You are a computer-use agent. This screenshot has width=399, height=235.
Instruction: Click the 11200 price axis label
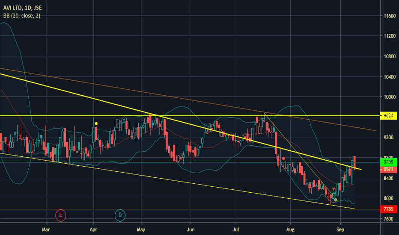click(x=390, y=36)
